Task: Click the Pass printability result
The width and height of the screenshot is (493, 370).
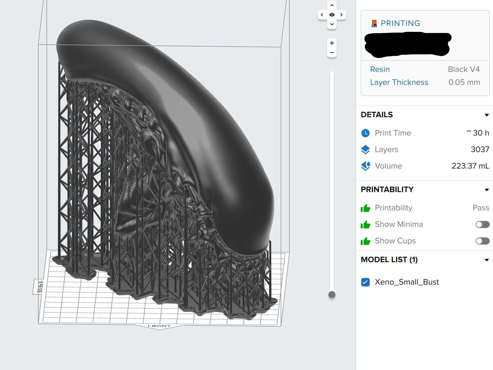Action: point(481,208)
